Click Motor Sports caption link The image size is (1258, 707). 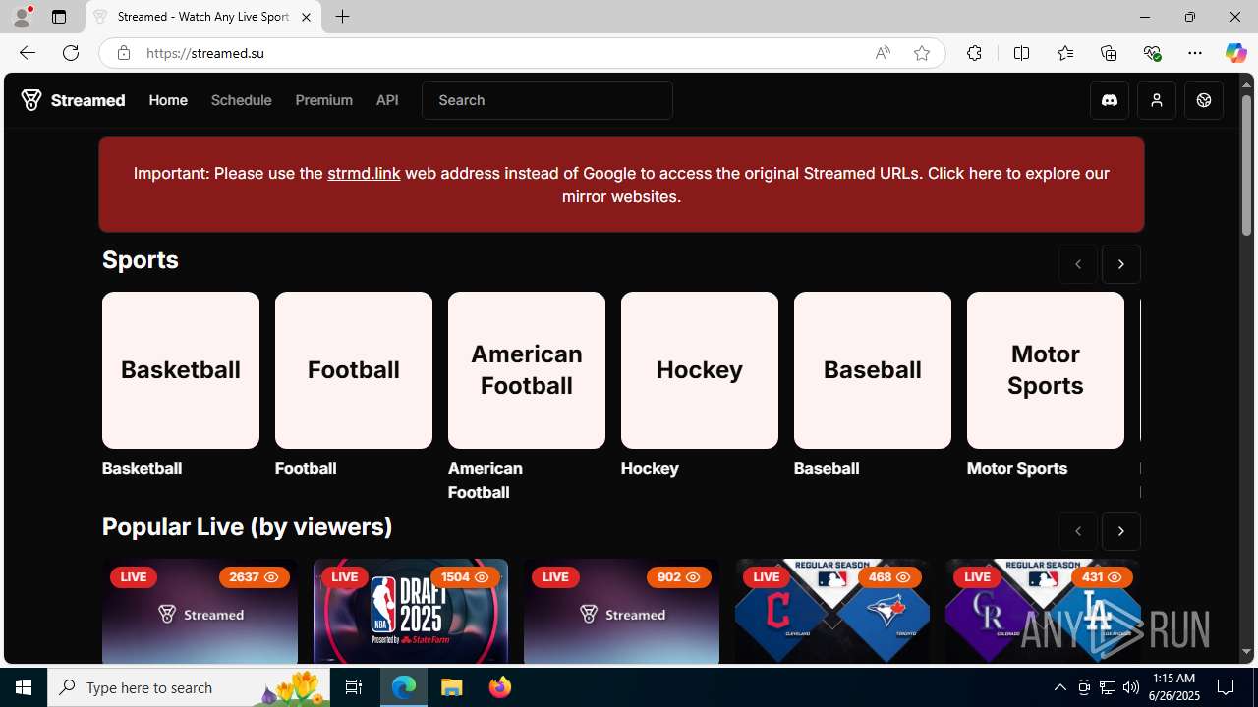1017,468
